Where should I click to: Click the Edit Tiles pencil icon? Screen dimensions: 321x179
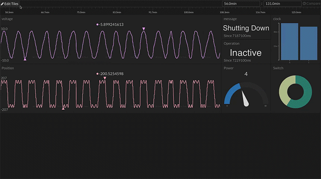tap(2, 4)
